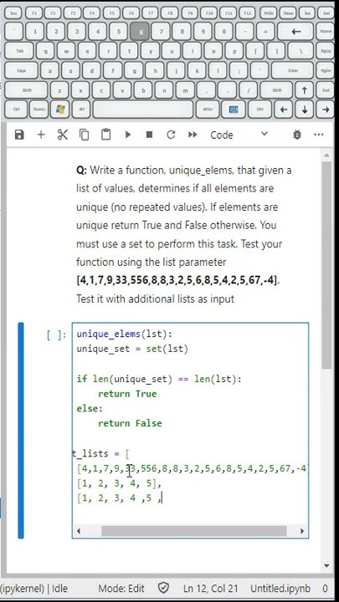Click the cell's horizontal scrollbar thumb
339x602 pixels.
point(193,531)
